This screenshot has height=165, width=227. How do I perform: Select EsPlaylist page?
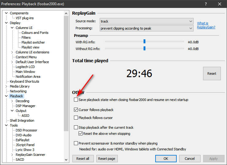[x=22, y=140]
